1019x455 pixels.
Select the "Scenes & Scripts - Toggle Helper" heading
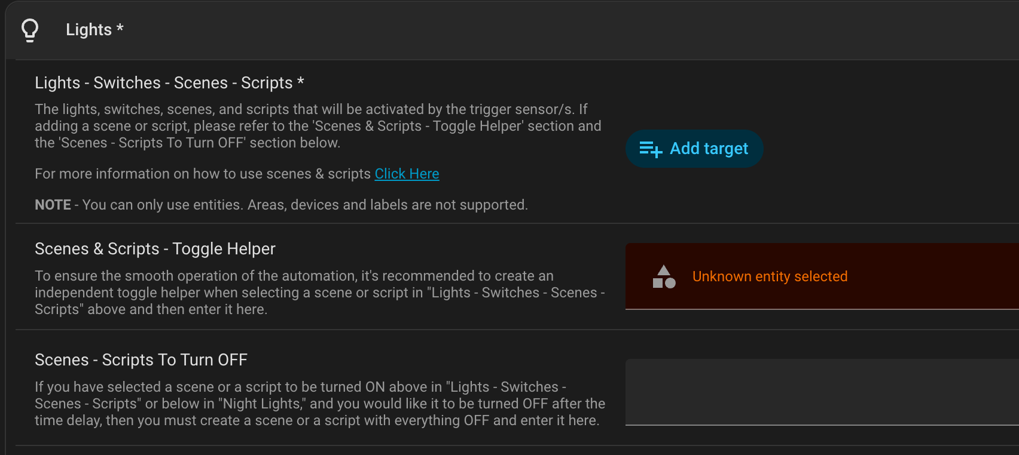155,248
